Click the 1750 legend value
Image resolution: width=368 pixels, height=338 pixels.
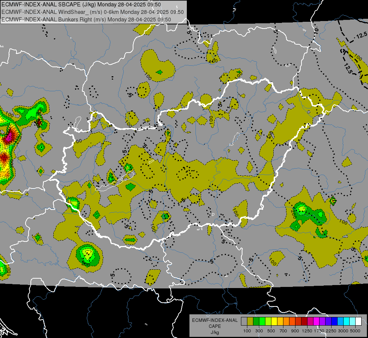coord(319,331)
